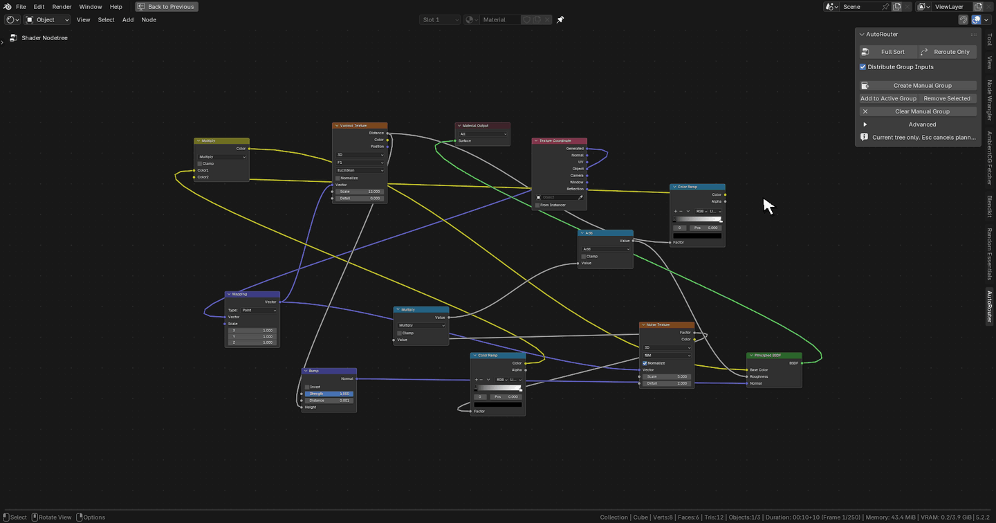This screenshot has height=523, width=996.
Task: Open Euclidean distance dropdown in Voronoi node
Action: [360, 170]
